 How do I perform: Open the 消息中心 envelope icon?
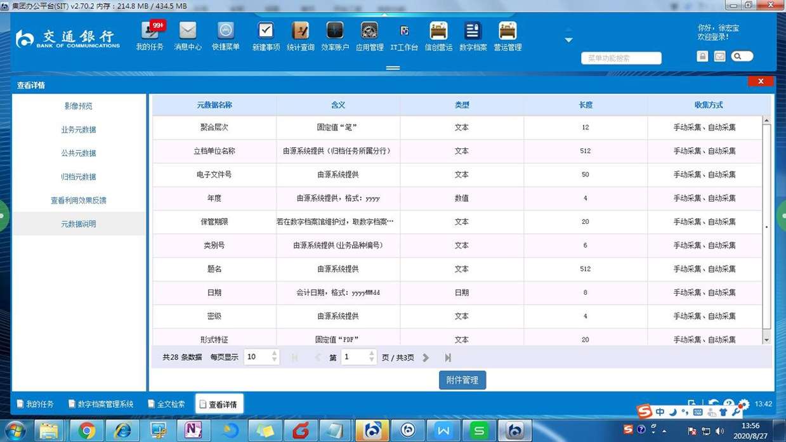click(x=188, y=36)
